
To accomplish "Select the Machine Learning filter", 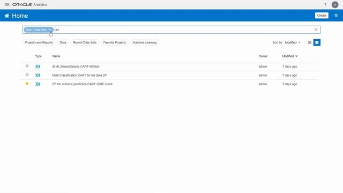I will click(144, 42).
